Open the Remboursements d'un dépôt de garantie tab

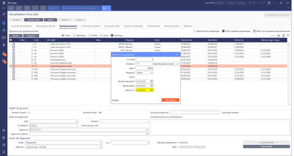pos(81,8)
